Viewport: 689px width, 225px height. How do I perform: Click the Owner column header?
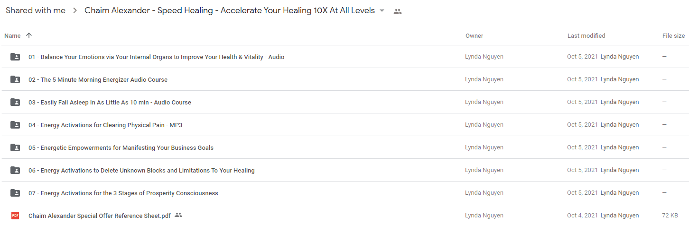[x=474, y=36]
